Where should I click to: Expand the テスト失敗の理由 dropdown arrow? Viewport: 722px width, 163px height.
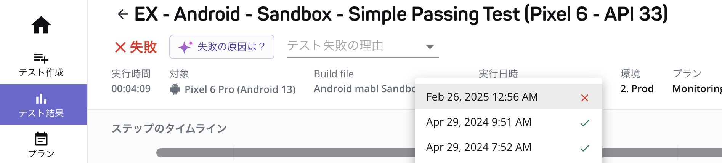430,47
